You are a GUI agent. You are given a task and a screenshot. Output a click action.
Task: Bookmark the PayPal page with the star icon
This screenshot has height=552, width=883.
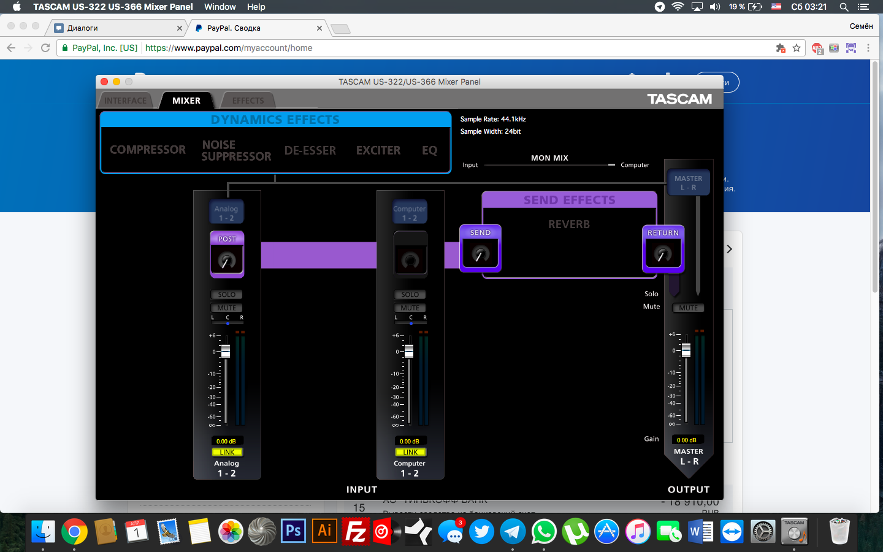[797, 48]
